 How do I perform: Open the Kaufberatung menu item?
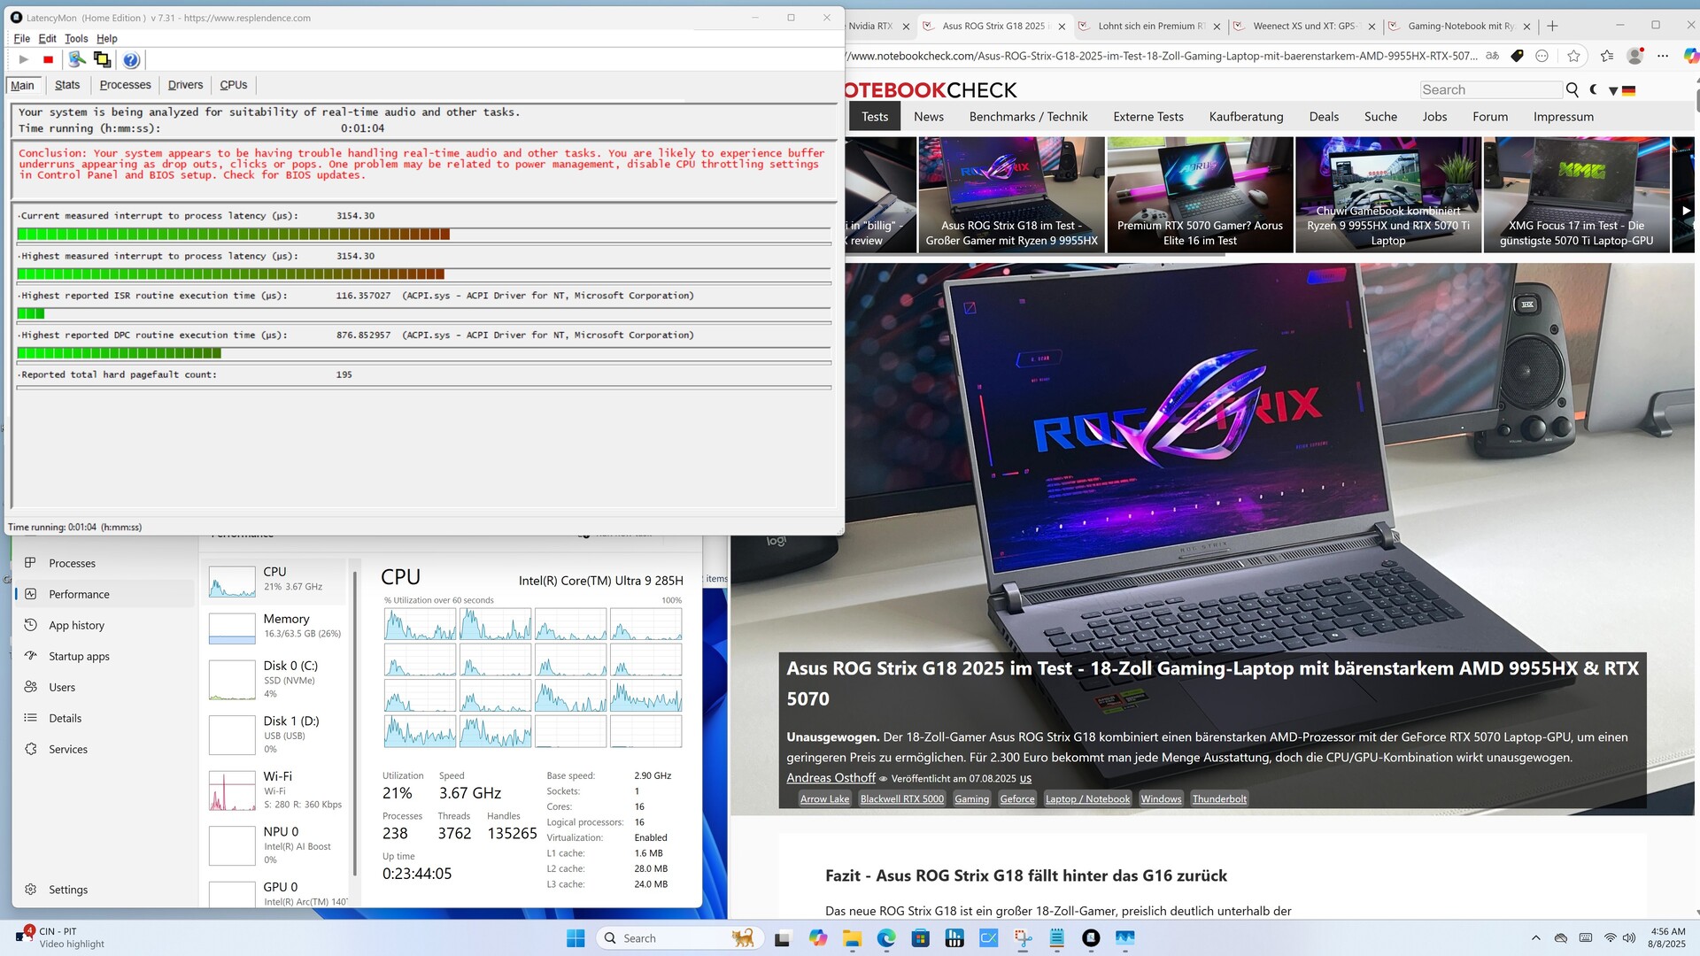tap(1246, 117)
